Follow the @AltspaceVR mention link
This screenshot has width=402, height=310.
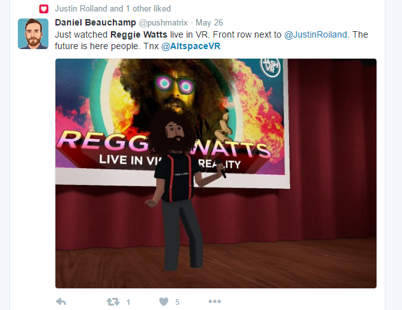[x=190, y=46]
